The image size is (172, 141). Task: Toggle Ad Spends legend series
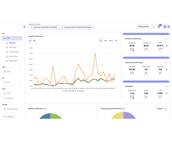click(72, 91)
